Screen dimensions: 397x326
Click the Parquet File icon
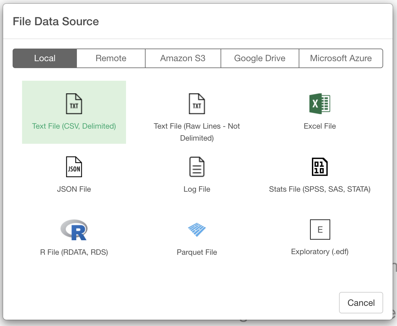tap(197, 230)
